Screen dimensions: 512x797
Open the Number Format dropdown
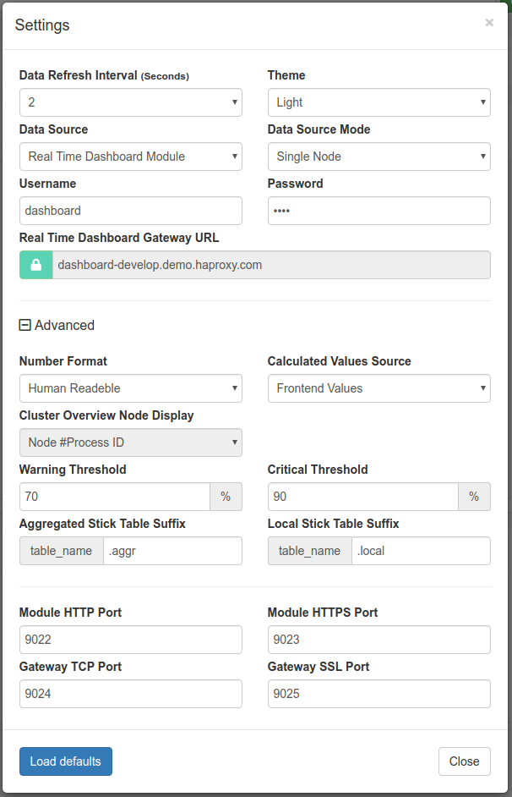point(130,388)
